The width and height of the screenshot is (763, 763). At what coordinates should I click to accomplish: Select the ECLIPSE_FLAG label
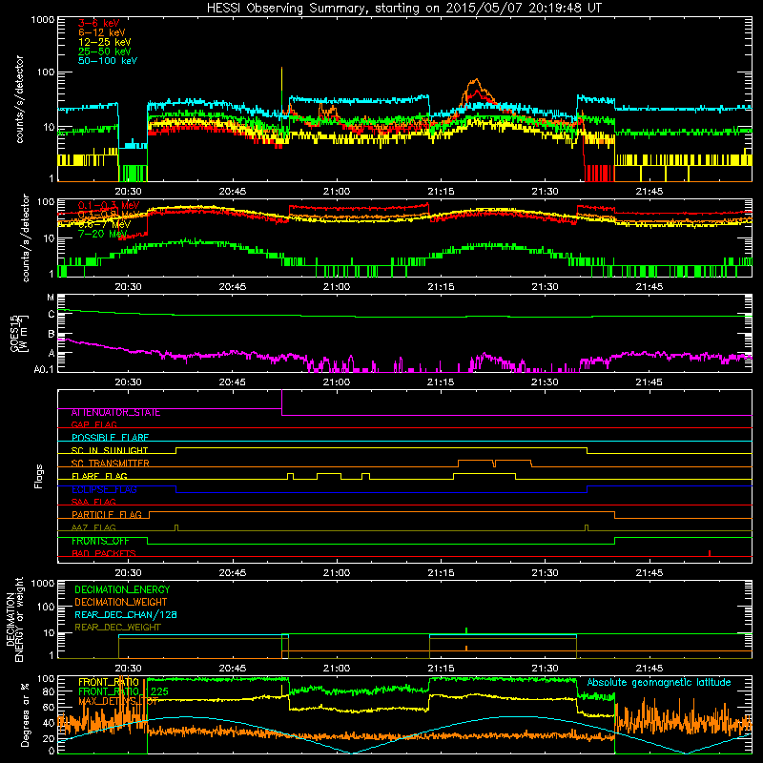pos(104,489)
